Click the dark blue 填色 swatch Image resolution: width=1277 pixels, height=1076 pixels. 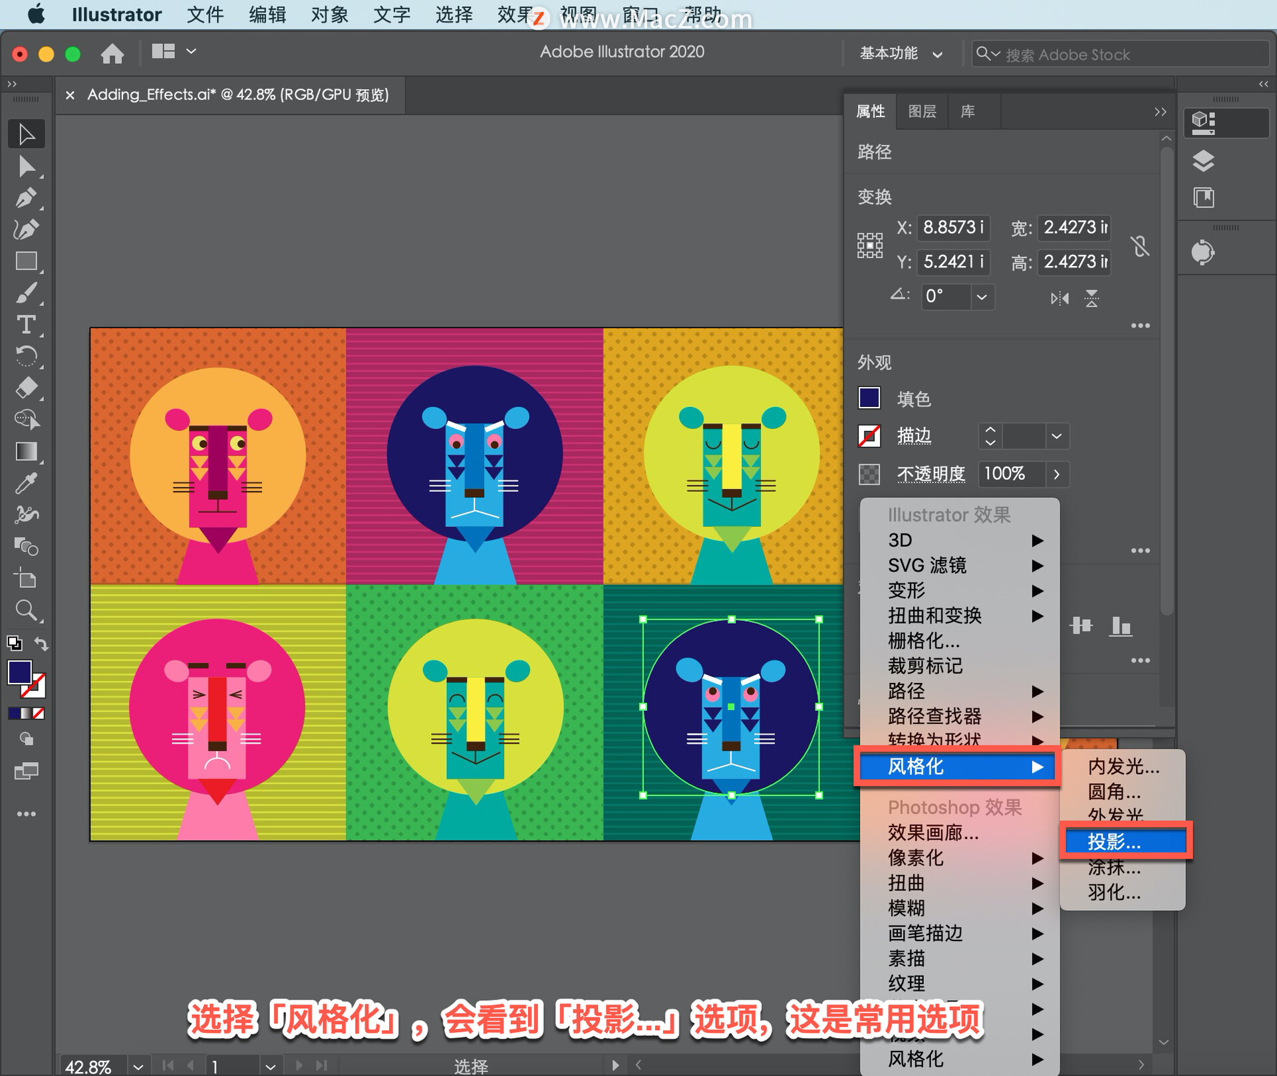pyautogui.click(x=869, y=398)
